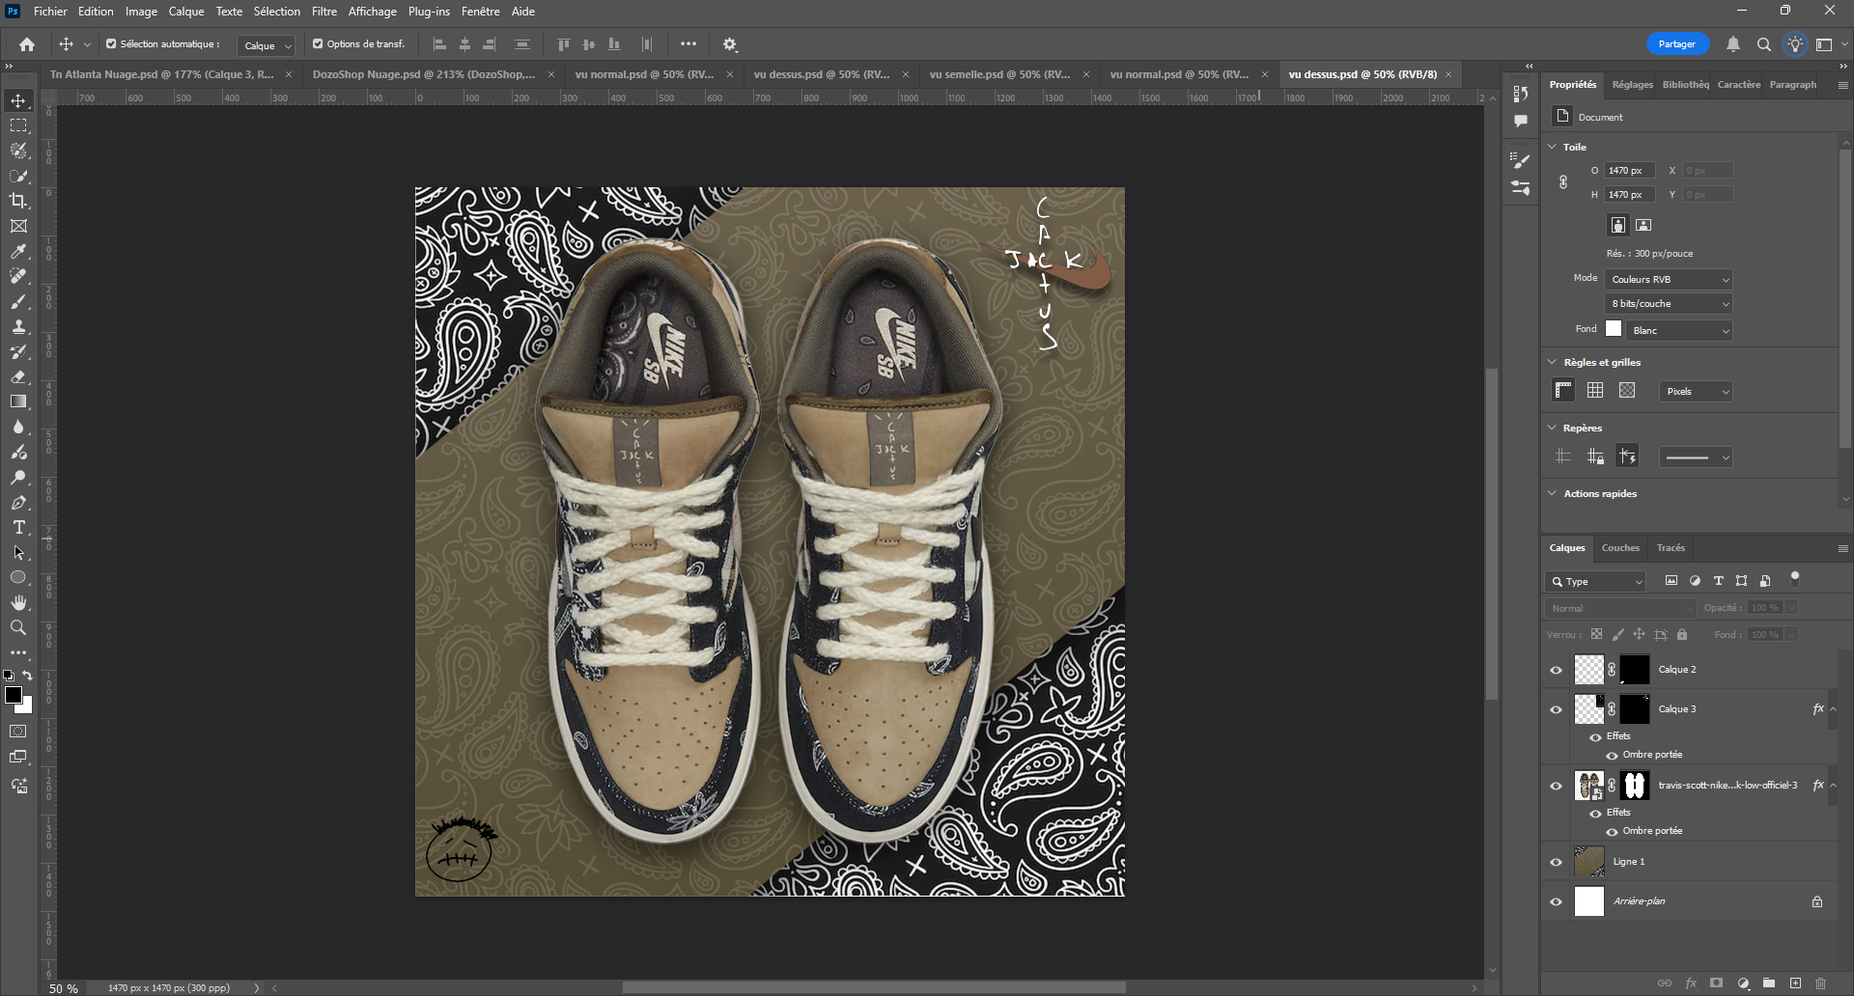Open the Comments panel icon

1521,121
